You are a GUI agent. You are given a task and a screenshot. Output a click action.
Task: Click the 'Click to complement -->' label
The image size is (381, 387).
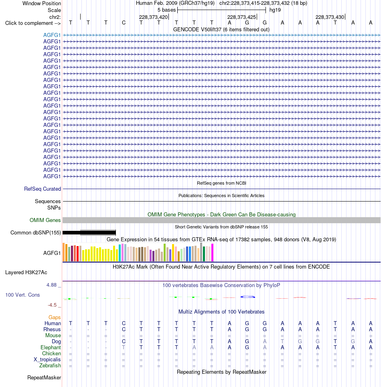pyautogui.click(x=33, y=23)
